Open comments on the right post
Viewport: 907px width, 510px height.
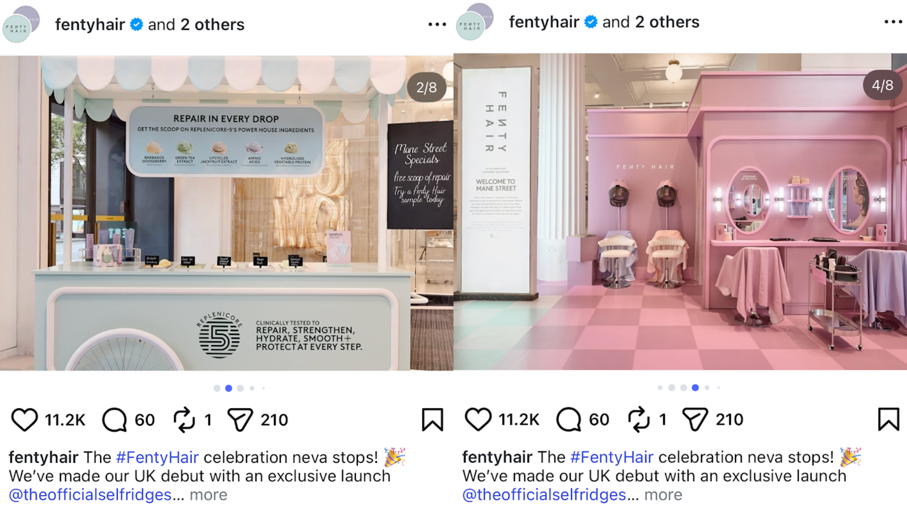pyautogui.click(x=568, y=419)
